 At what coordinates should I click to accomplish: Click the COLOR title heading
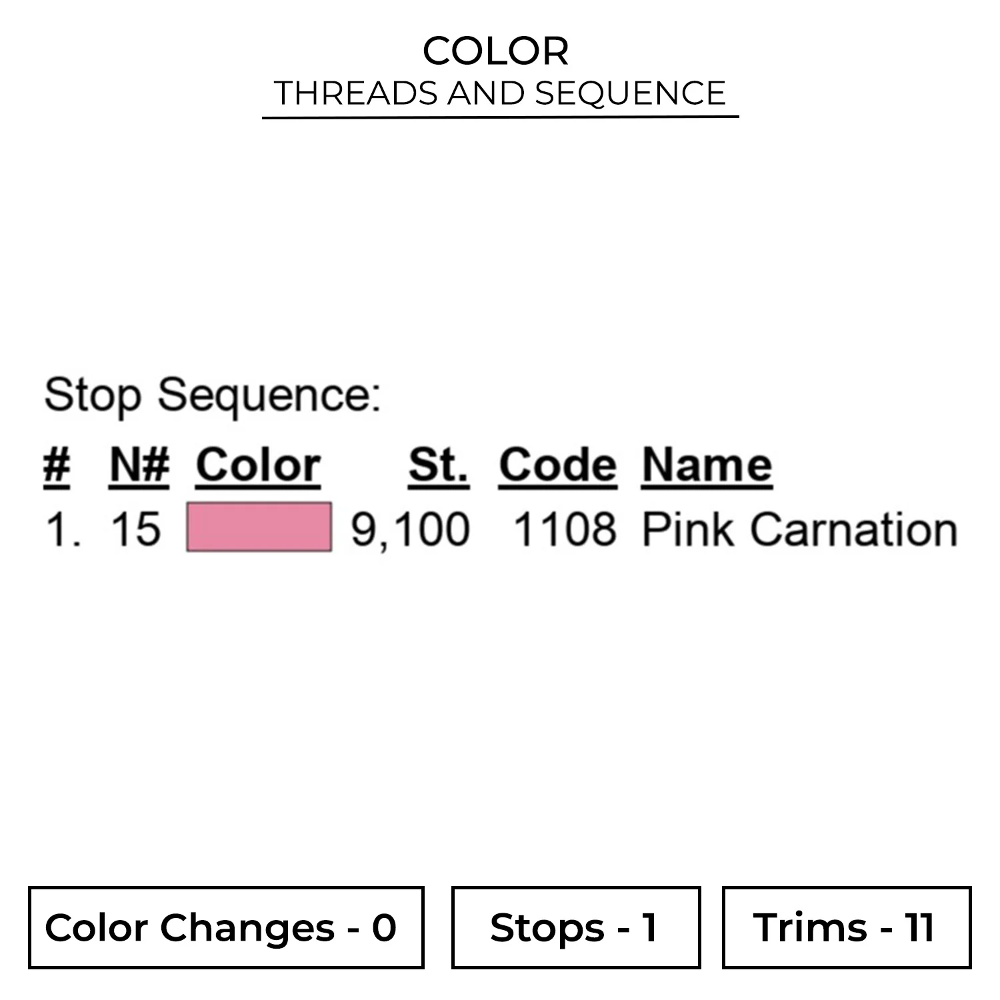click(496, 51)
